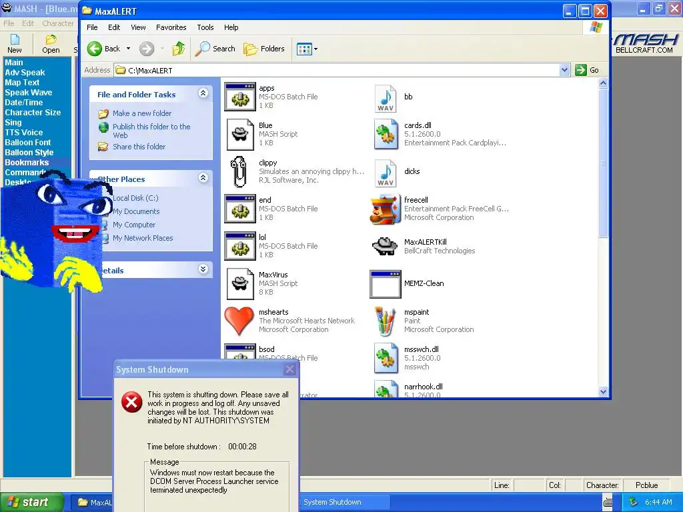Open the Tools menu
Image resolution: width=683 pixels, height=512 pixels.
click(x=205, y=27)
